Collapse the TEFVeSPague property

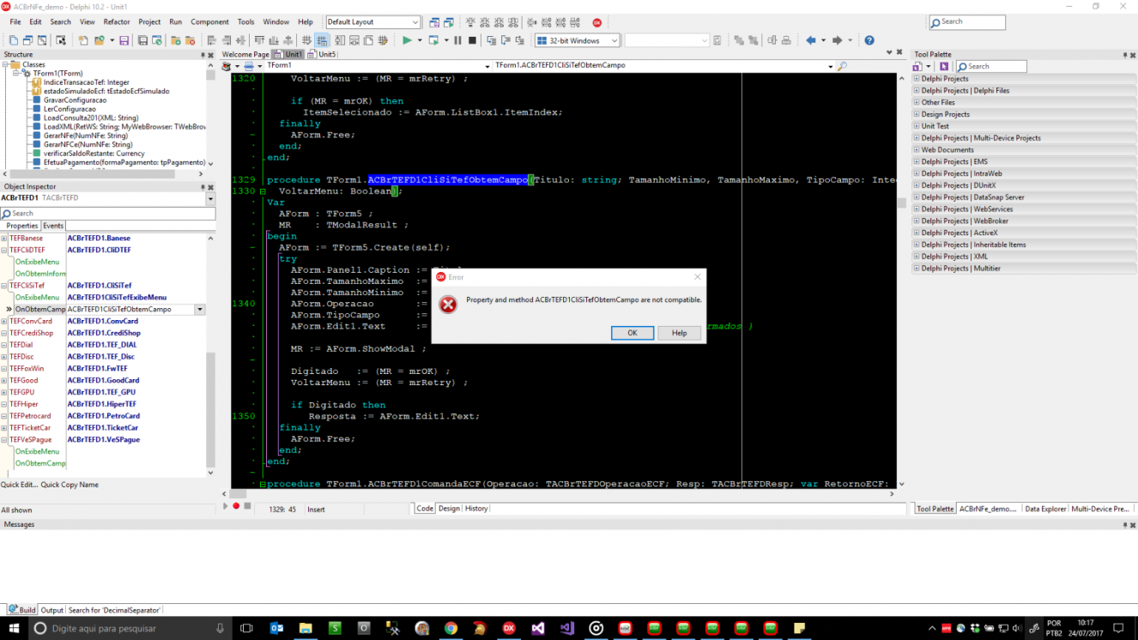(4, 440)
